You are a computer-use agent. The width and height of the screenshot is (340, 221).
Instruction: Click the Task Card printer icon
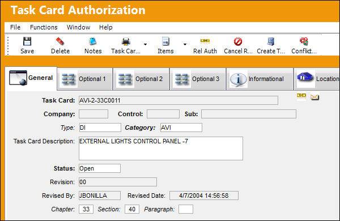coord(126,41)
